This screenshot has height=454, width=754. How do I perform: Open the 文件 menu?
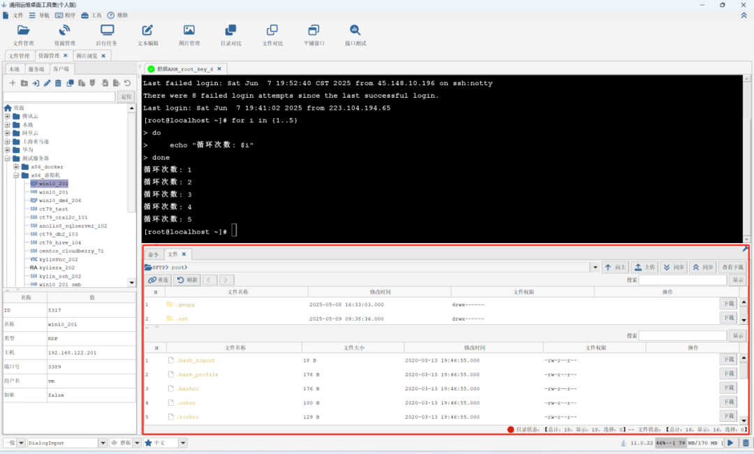click(13, 15)
